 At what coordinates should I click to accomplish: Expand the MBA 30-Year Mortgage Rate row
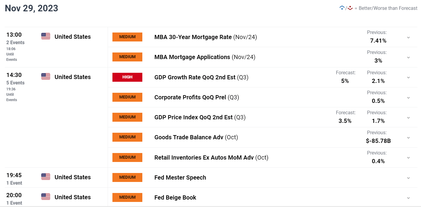(x=408, y=37)
